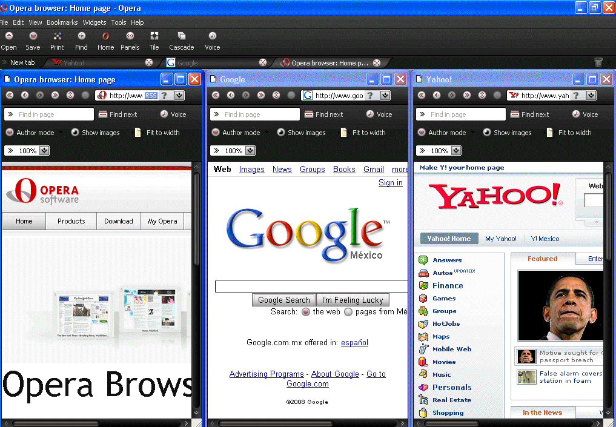Viewport: 616px width, 427px height.
Task: Arrange windows with the Cascade icon
Action: click(180, 41)
